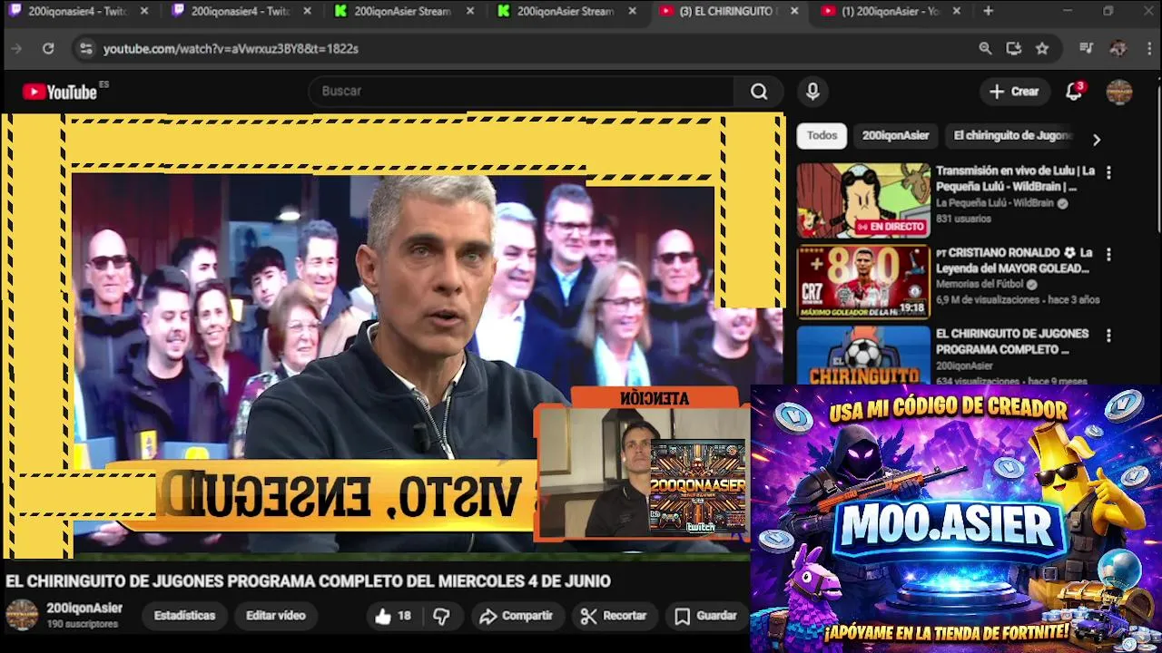Open the browser media controls icon
The height and width of the screenshot is (653, 1162).
(1086, 49)
